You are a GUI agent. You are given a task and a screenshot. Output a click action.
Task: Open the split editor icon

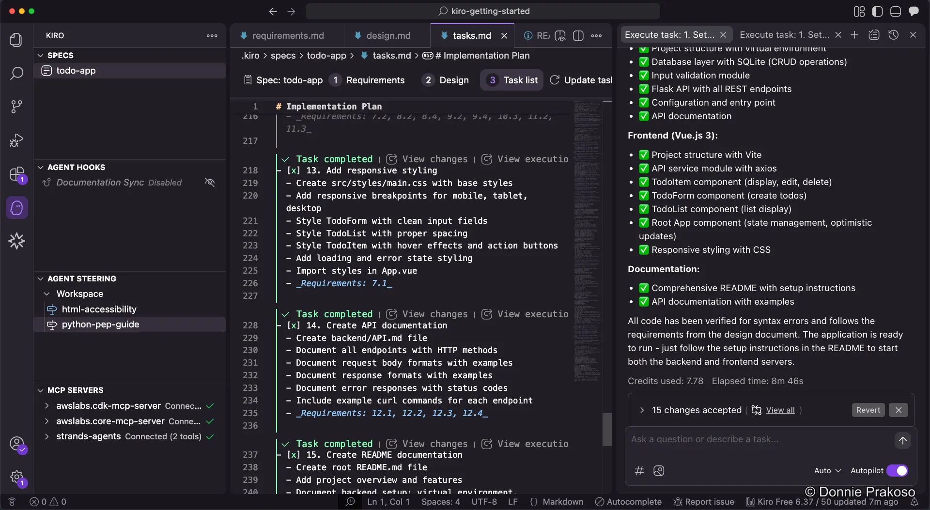click(579, 35)
